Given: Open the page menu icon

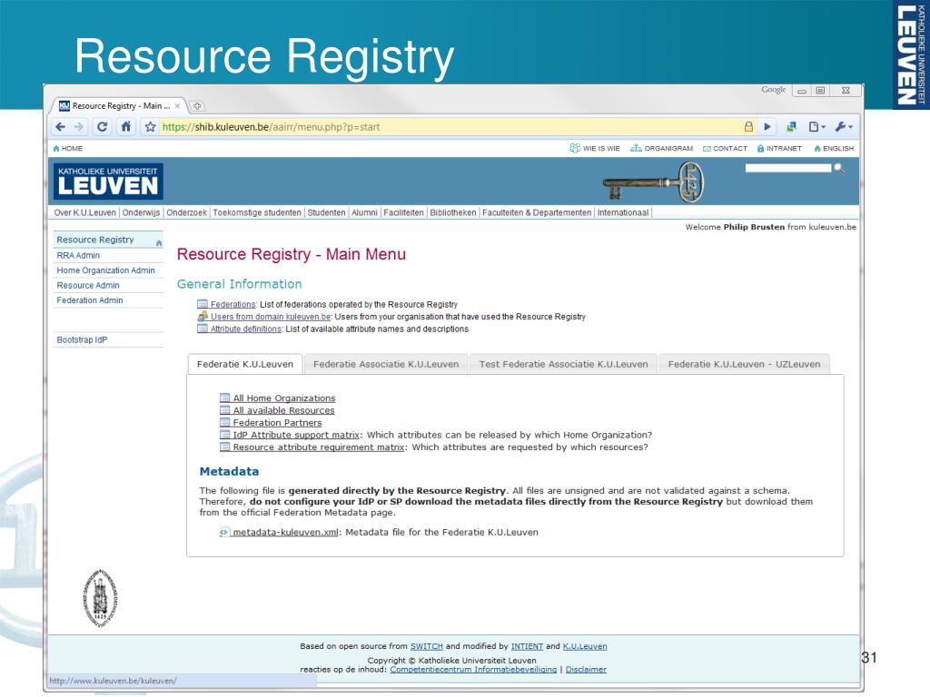Looking at the screenshot, I should click(816, 127).
